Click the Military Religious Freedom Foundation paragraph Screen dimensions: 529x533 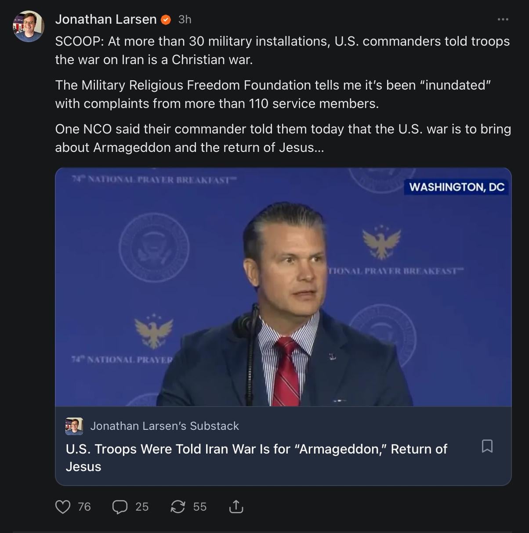pyautogui.click(x=272, y=94)
